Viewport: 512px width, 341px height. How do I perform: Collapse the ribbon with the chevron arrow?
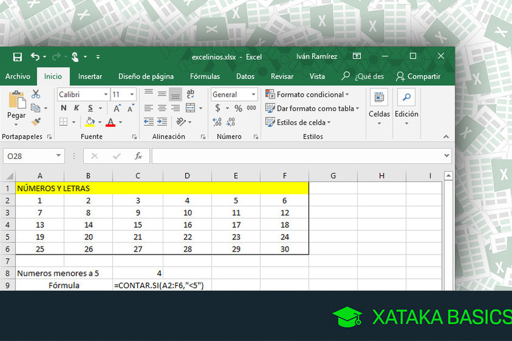point(446,137)
